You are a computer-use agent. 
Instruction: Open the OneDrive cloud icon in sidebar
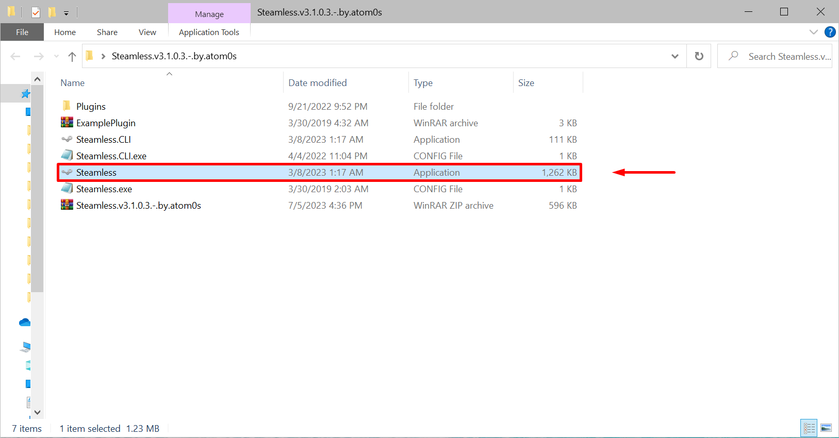tap(25, 323)
